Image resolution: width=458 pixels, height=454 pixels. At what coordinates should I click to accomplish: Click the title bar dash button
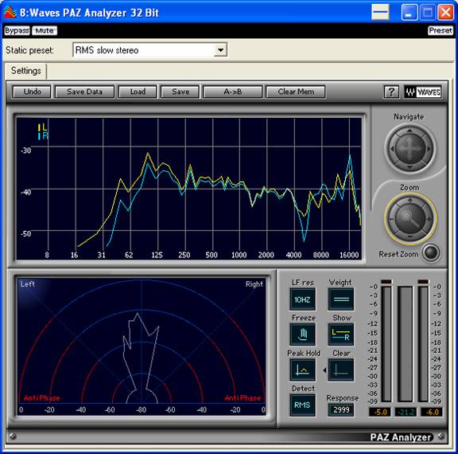point(380,12)
